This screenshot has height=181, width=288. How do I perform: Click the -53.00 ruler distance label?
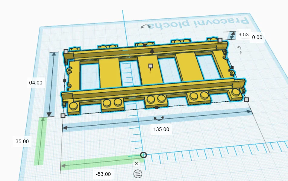pyautogui.click(x=103, y=174)
